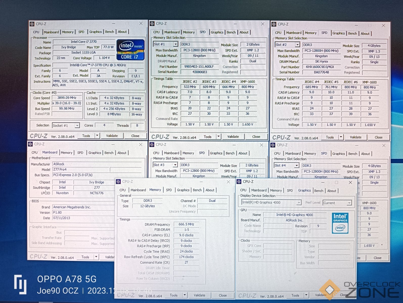Open the Perf Level Current dropdown
The image size is (403, 303).
click(x=349, y=203)
